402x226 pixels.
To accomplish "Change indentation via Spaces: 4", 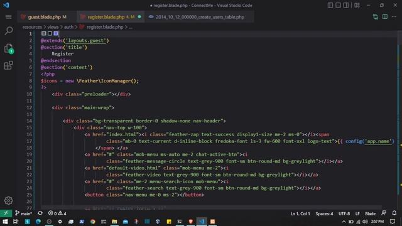I will click(324, 213).
